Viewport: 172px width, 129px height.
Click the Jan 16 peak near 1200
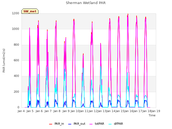point(128,14)
